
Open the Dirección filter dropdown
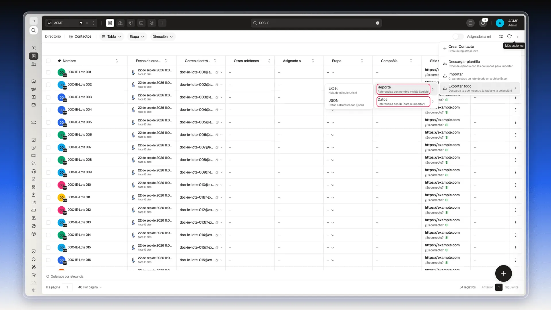[x=163, y=37]
